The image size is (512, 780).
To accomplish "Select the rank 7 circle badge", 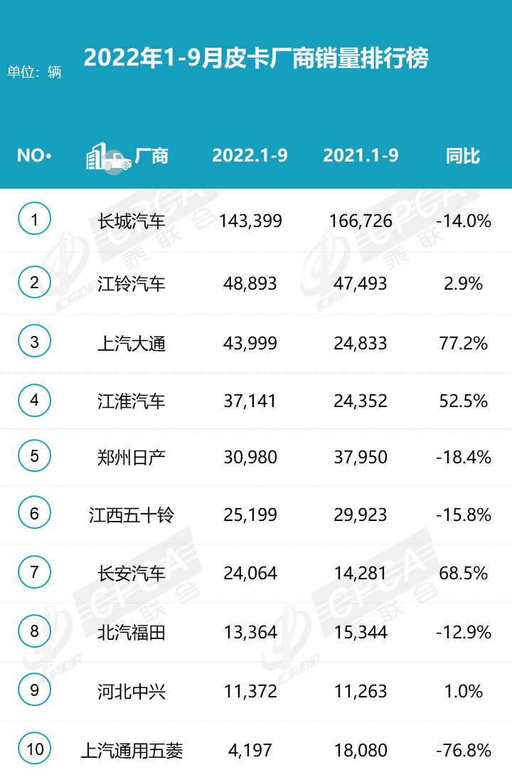I will [x=35, y=571].
